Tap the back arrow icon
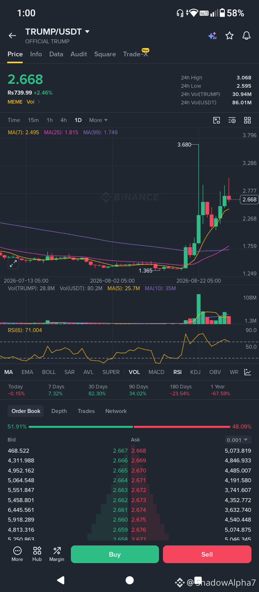The height and width of the screenshot is (592, 259). click(12, 35)
